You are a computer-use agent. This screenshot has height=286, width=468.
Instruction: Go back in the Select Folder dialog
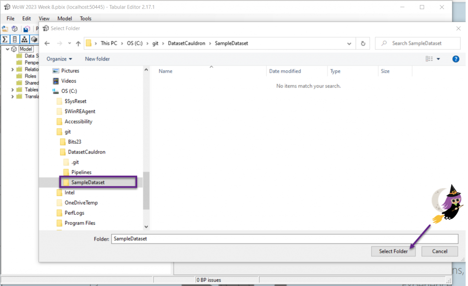coord(47,43)
